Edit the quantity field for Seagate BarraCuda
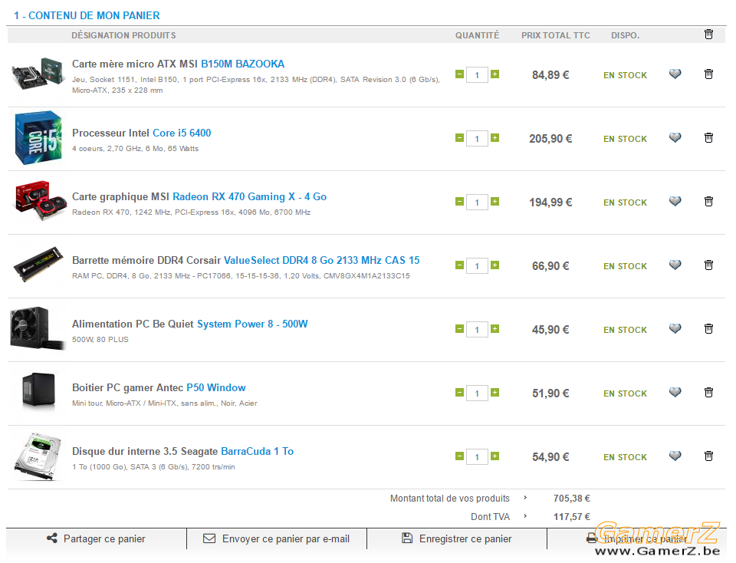This screenshot has height=563, width=736. click(x=477, y=457)
